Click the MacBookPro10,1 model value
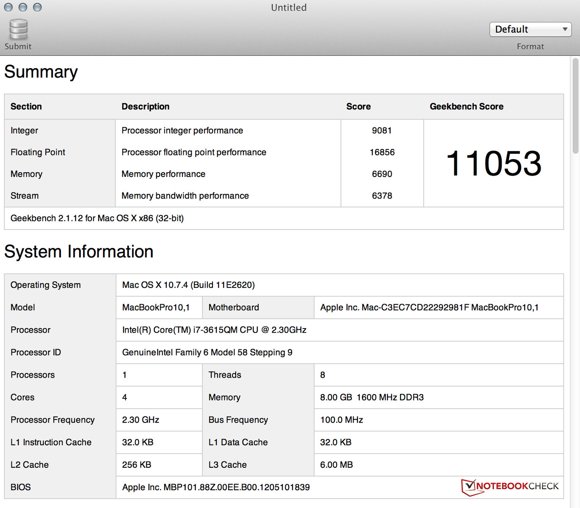Image resolution: width=580 pixels, height=508 pixels. click(x=156, y=307)
